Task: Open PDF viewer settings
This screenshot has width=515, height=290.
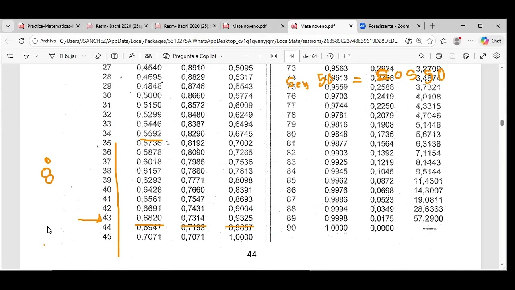Action: (x=496, y=56)
